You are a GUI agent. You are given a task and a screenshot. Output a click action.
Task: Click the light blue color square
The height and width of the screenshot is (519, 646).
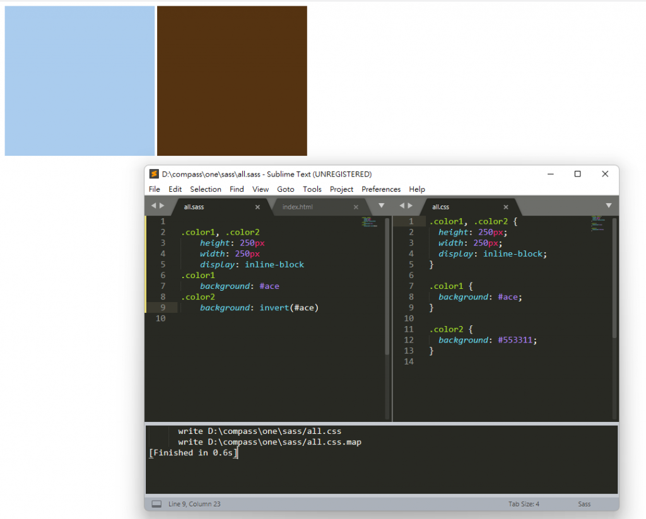[x=79, y=81]
